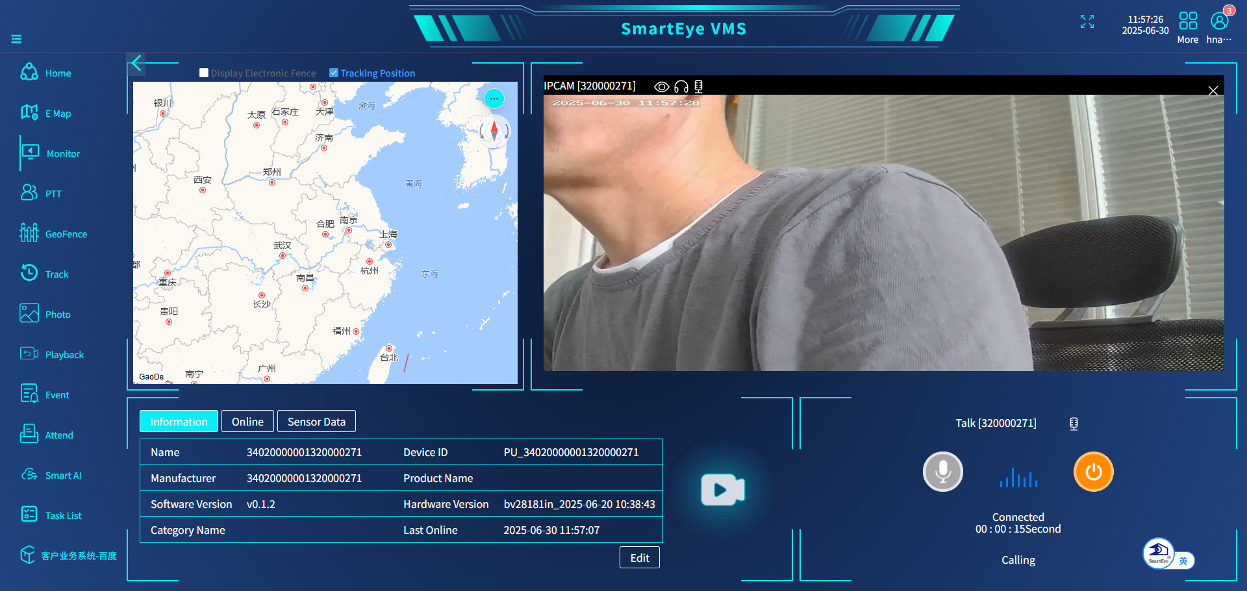
Task: Switch to the Sensor Data tab
Action: 316,422
